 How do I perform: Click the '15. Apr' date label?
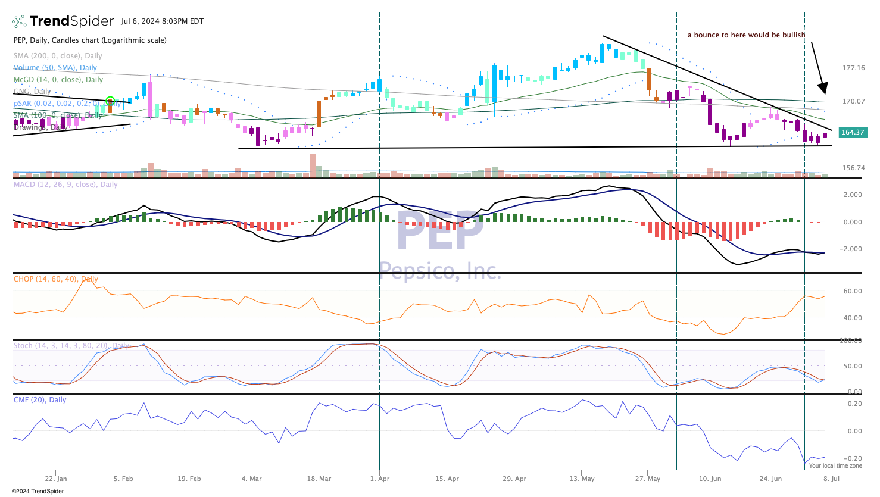pos(447,479)
